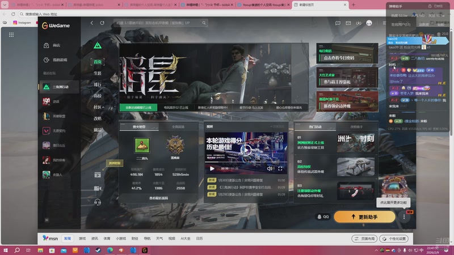Select 无畏契约 Valorant icon in sidebar

47,131
